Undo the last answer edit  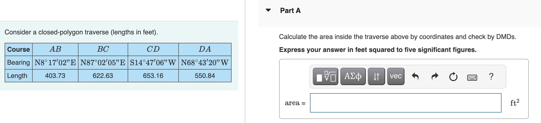pyautogui.click(x=415, y=76)
